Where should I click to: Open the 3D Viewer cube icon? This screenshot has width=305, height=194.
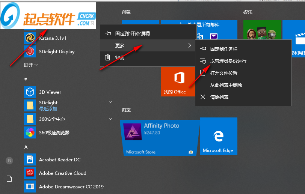click(x=30, y=92)
